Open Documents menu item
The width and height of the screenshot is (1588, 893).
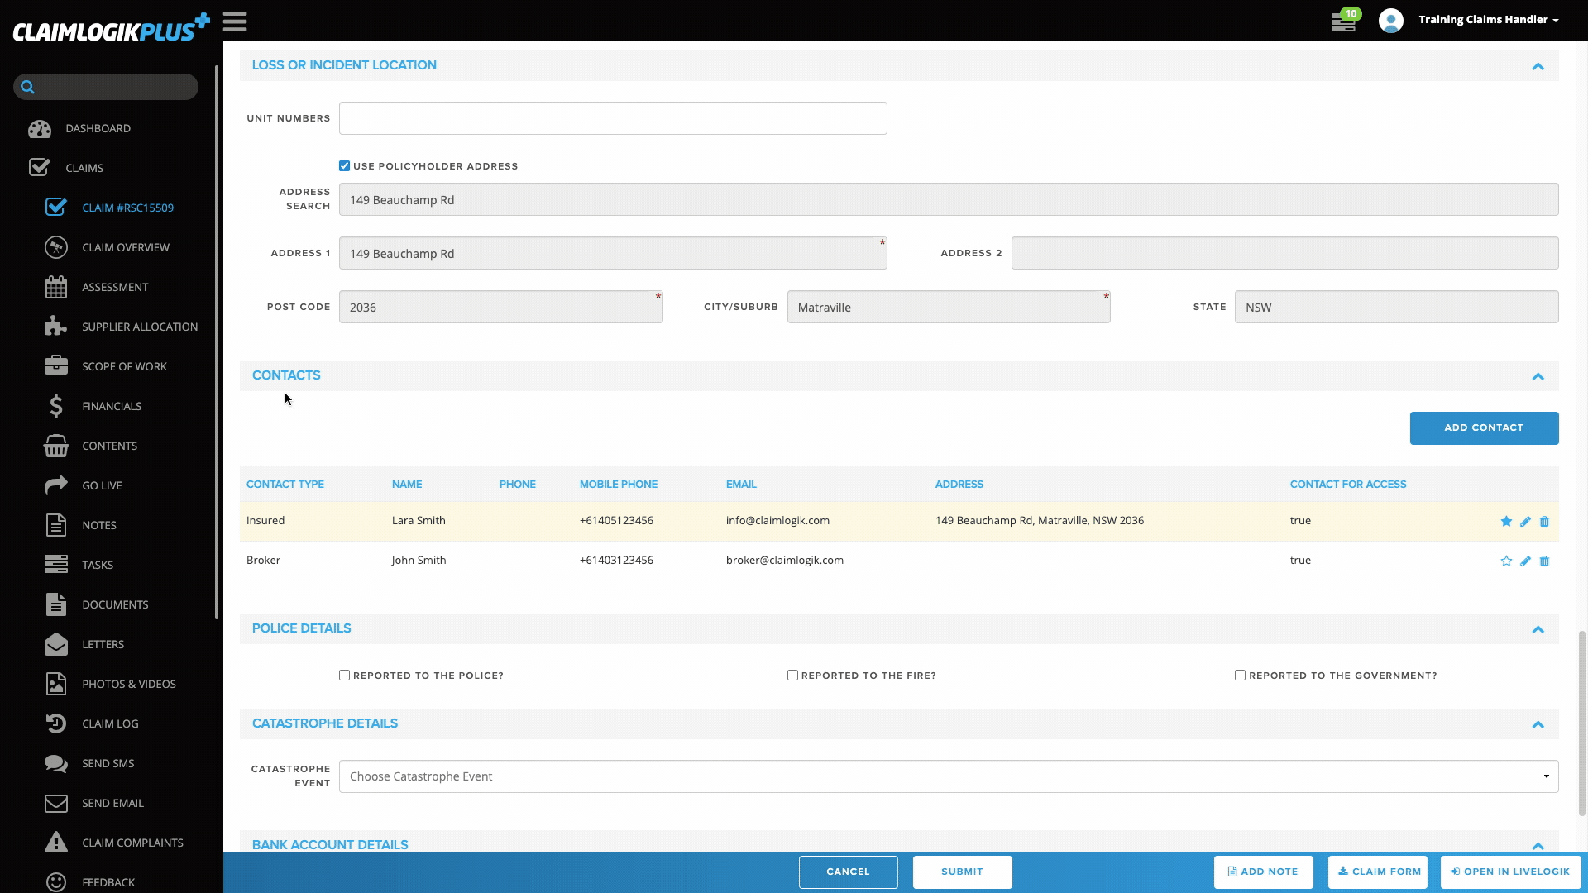point(115,604)
